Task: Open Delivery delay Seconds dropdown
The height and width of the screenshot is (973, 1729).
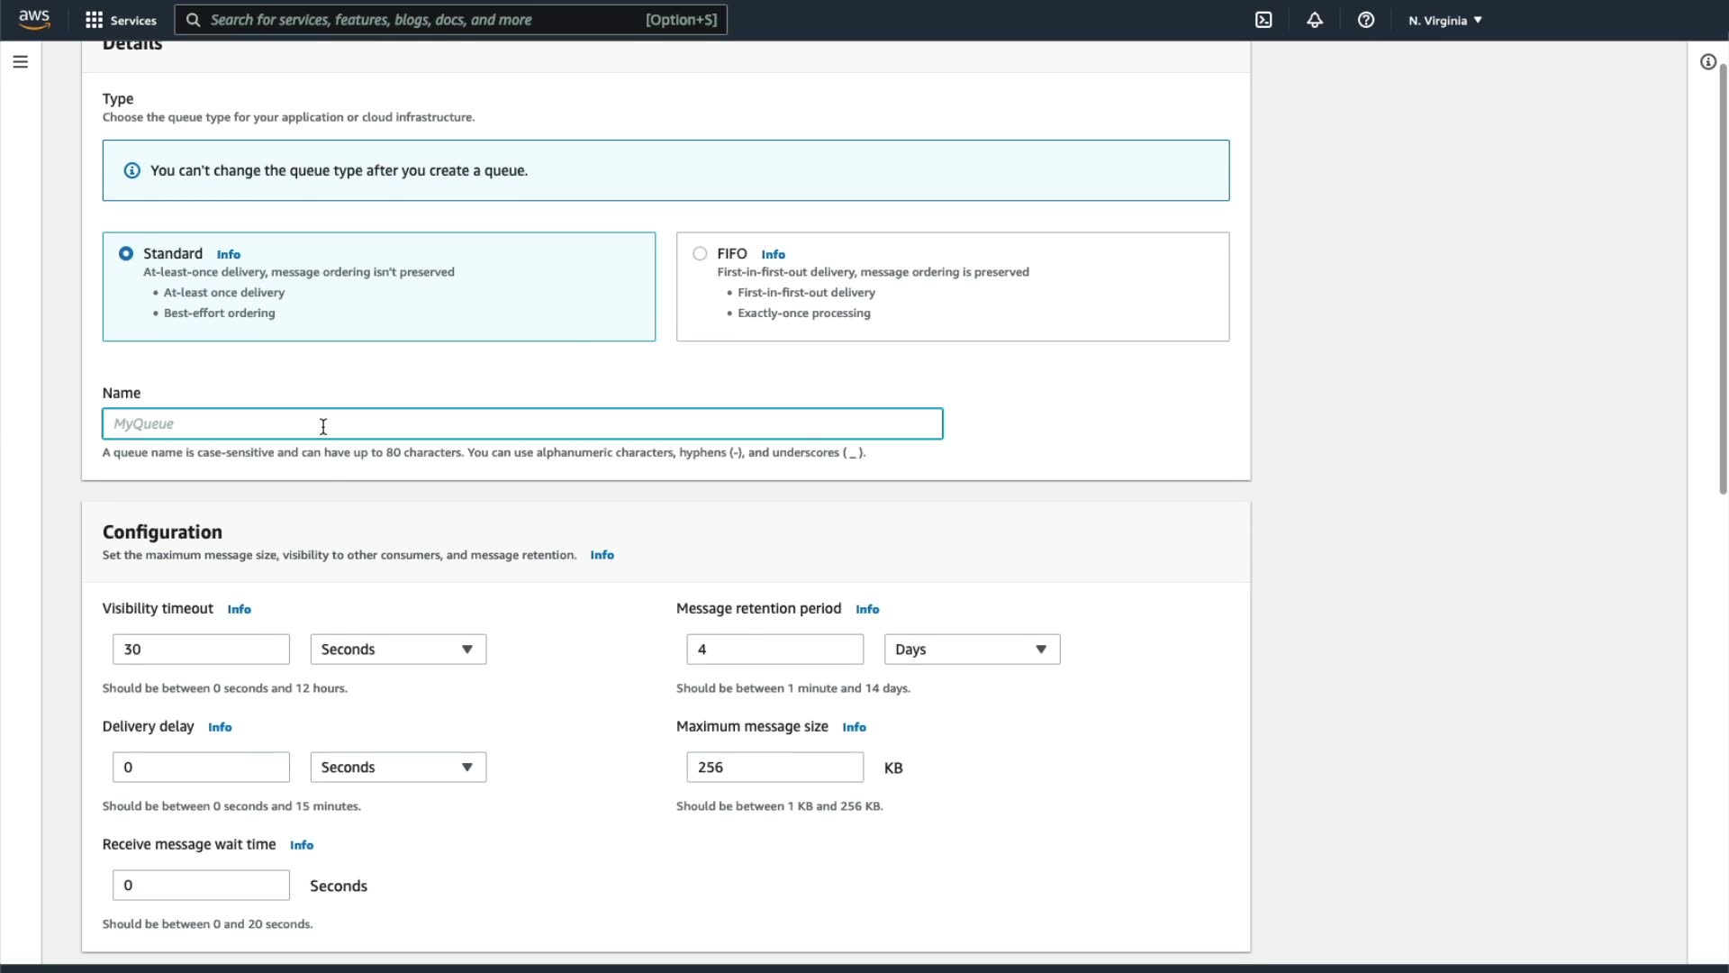Action: 398,768
